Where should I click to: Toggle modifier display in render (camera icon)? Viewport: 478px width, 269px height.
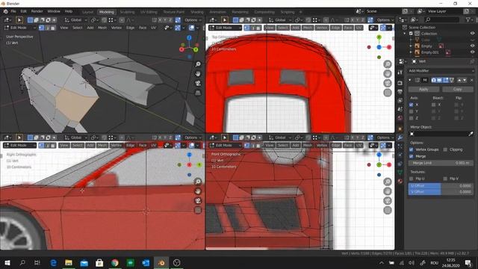433,80
